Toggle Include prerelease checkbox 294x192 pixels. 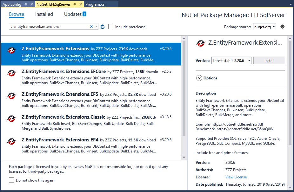click(x=111, y=27)
